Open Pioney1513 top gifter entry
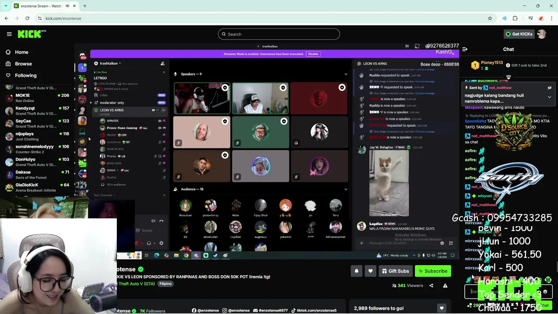 click(487, 65)
